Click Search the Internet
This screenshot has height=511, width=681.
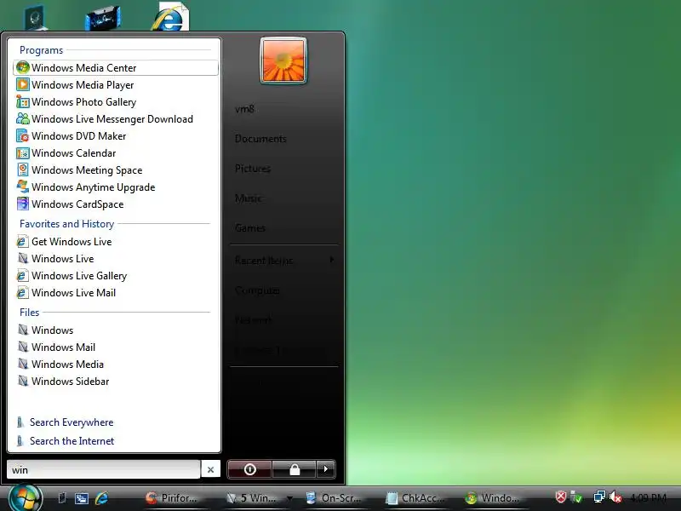(x=72, y=440)
